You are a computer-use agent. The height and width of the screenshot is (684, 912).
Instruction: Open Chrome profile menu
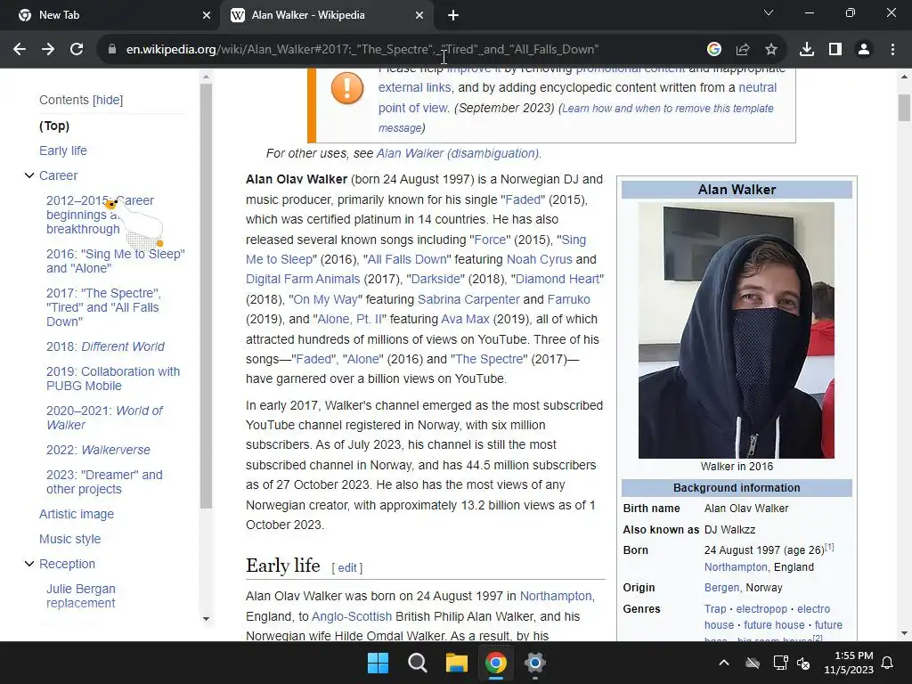[x=864, y=50]
